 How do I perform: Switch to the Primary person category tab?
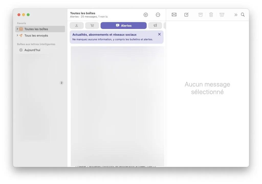pos(77,26)
